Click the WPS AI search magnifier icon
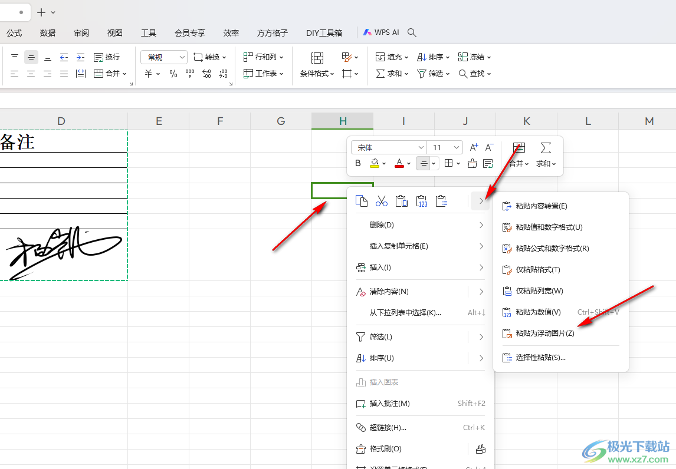The image size is (676, 469). (412, 33)
